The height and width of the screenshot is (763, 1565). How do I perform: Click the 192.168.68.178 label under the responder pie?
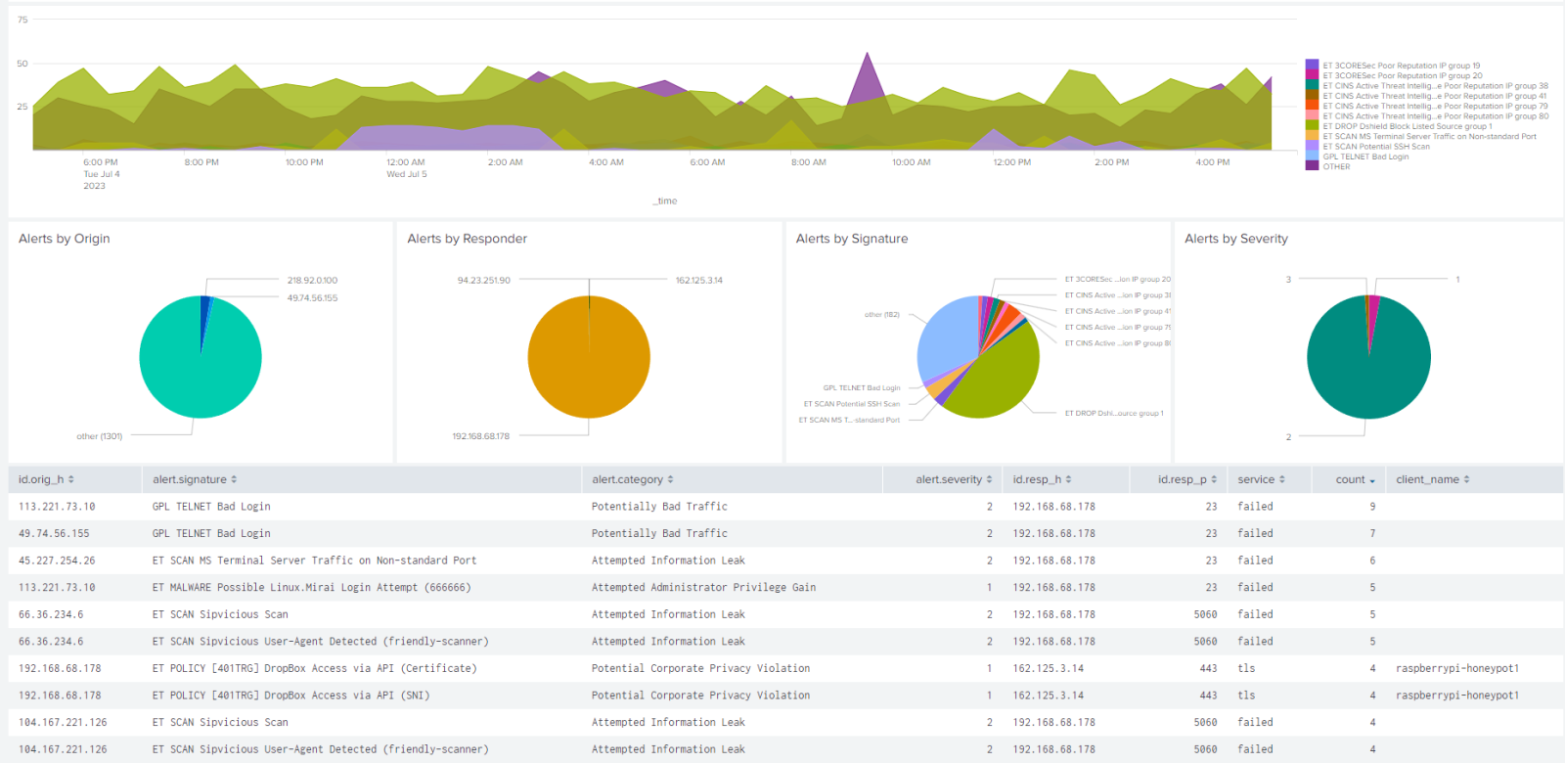(x=480, y=436)
